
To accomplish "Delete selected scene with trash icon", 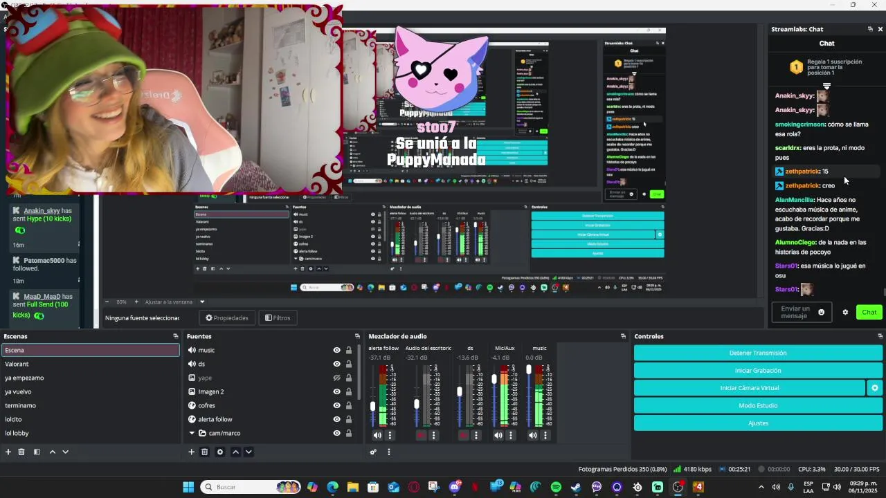I will pos(21,452).
